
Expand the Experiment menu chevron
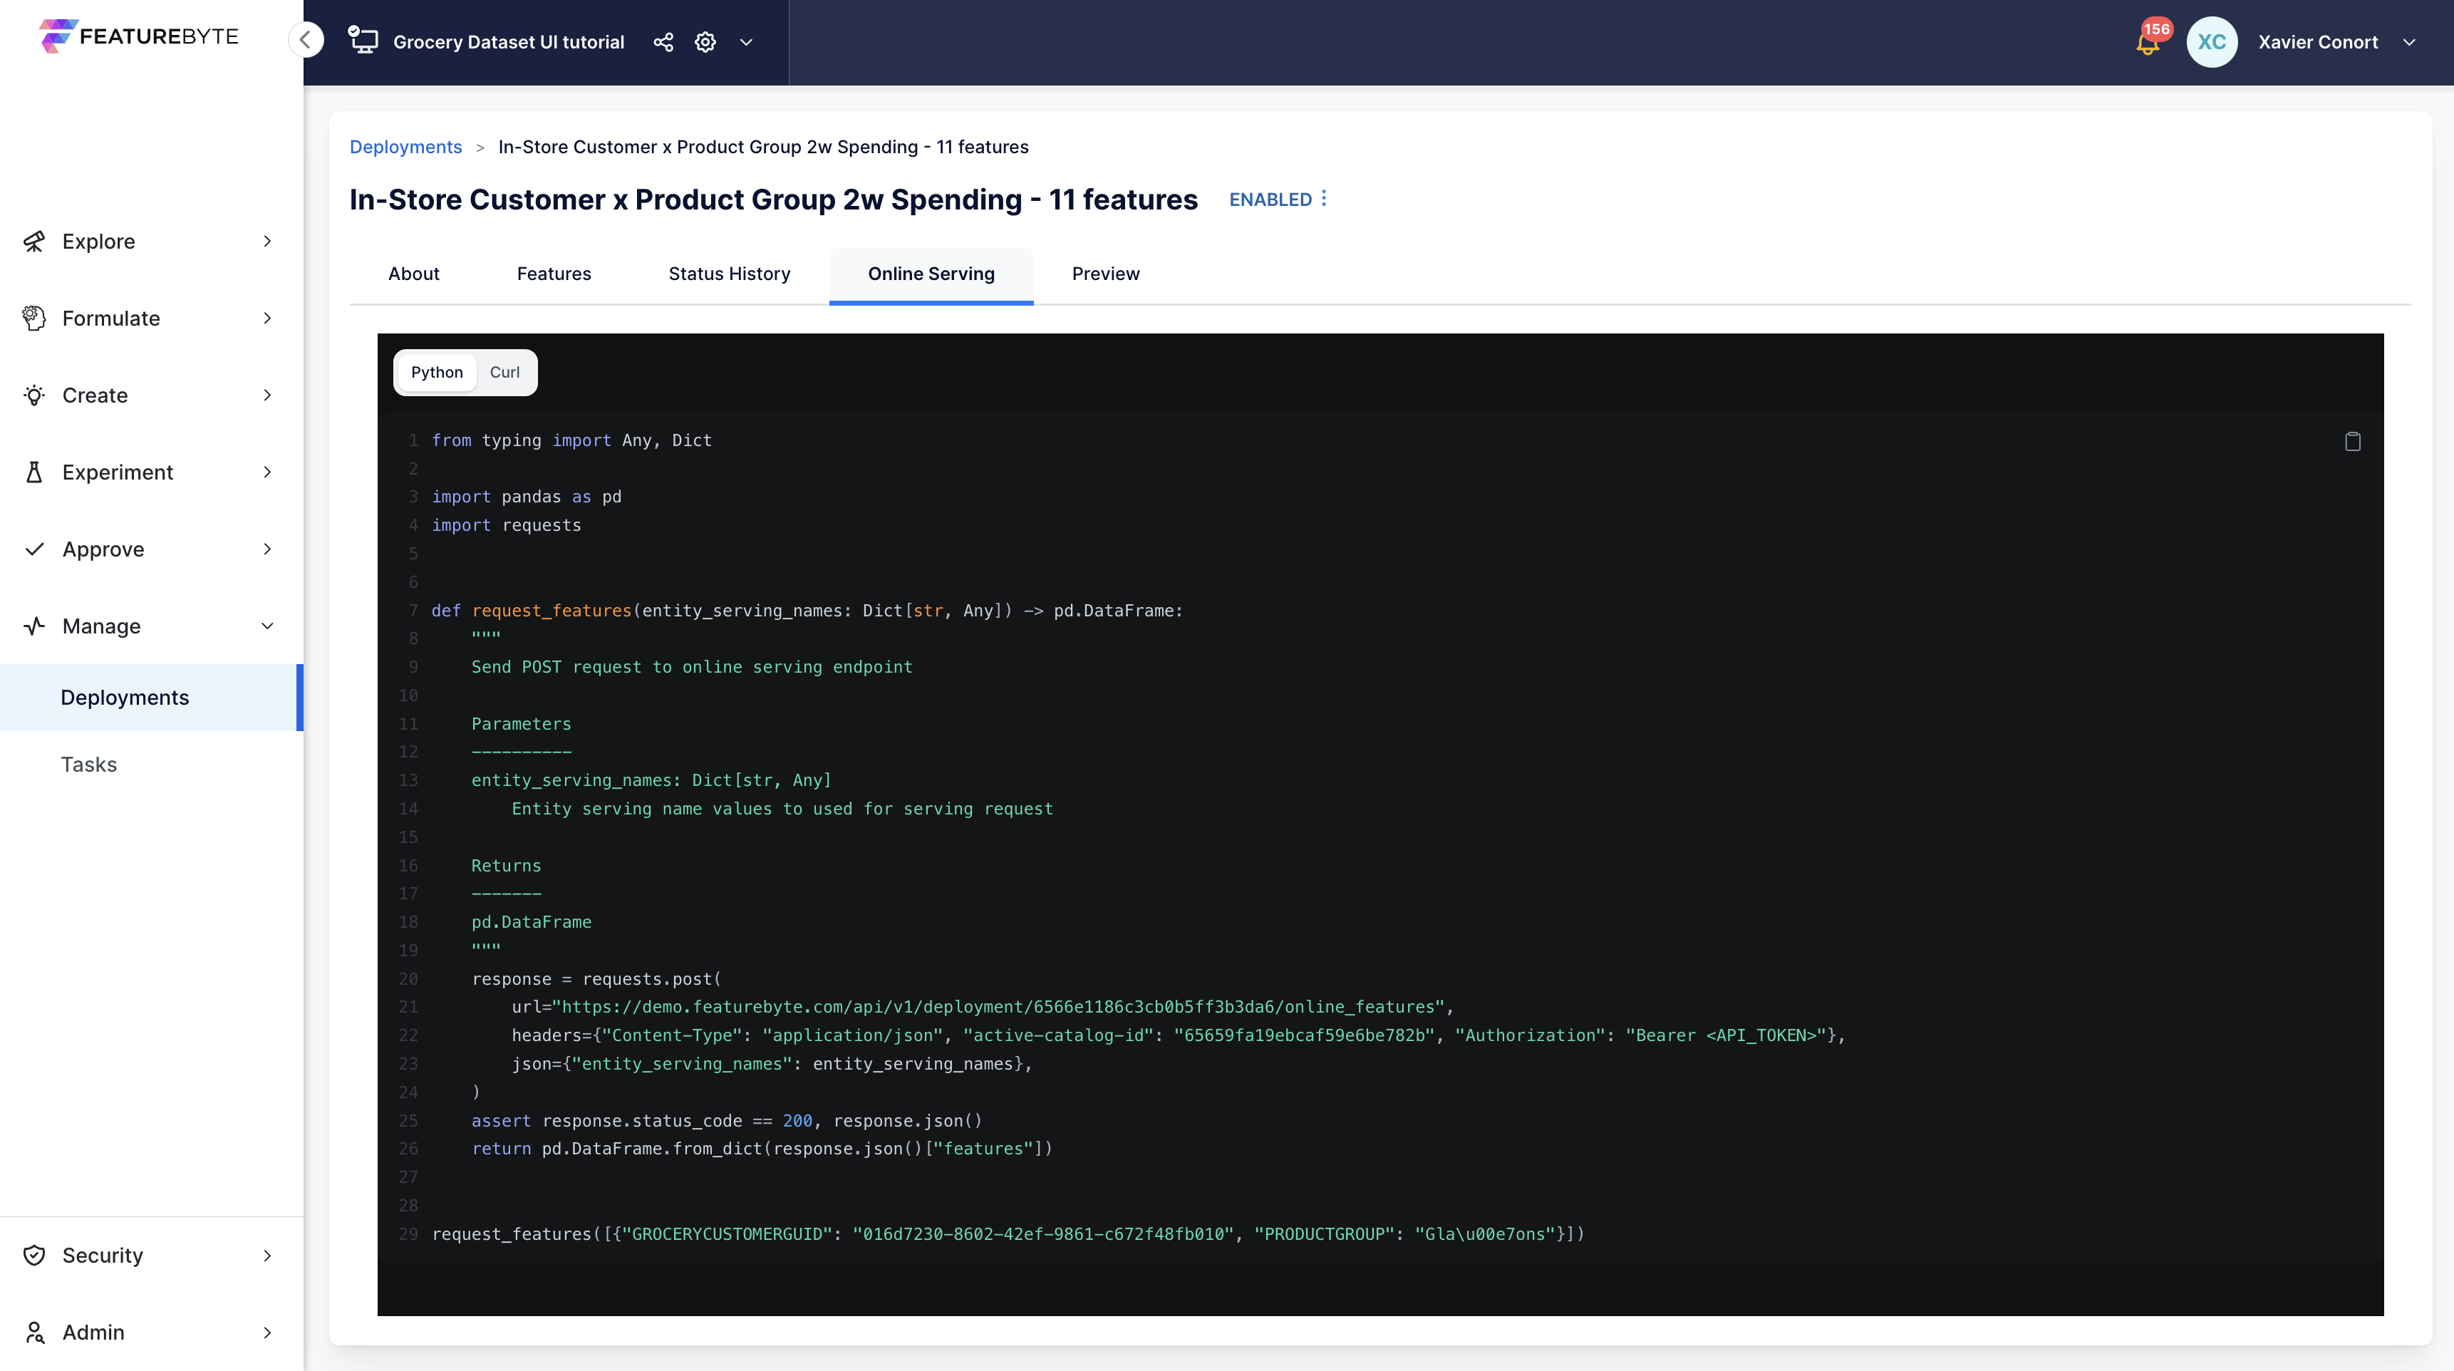[x=268, y=472]
